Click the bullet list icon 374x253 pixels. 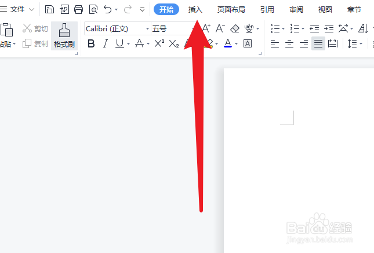tap(275, 29)
